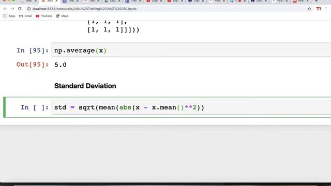Focus the address bar showing localhost:8888
This screenshot has width=331, height=186.
(167, 9)
